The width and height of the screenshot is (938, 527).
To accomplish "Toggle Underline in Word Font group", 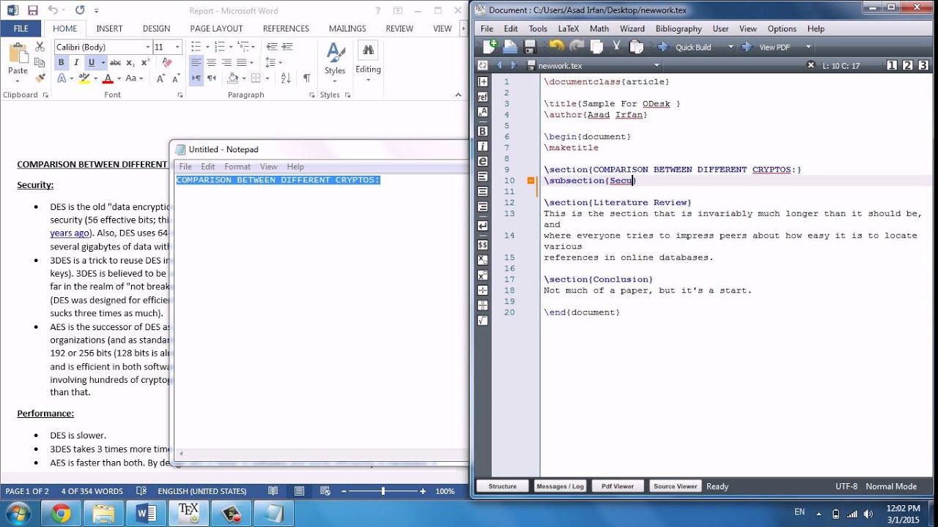I will coord(92,62).
